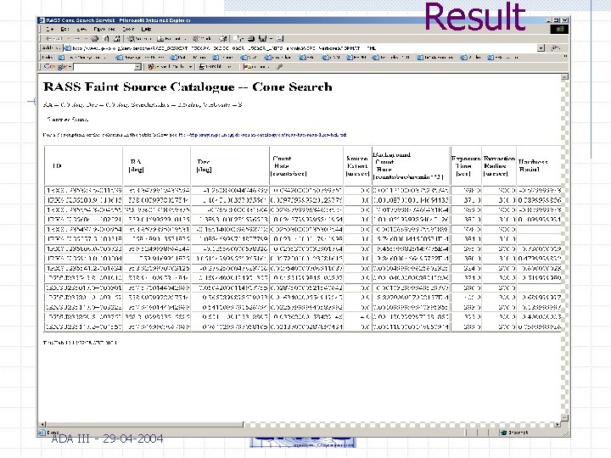Viewport: 611px width, 458px height.
Task: Click the Edit page toolbar icon
Action: point(262,38)
